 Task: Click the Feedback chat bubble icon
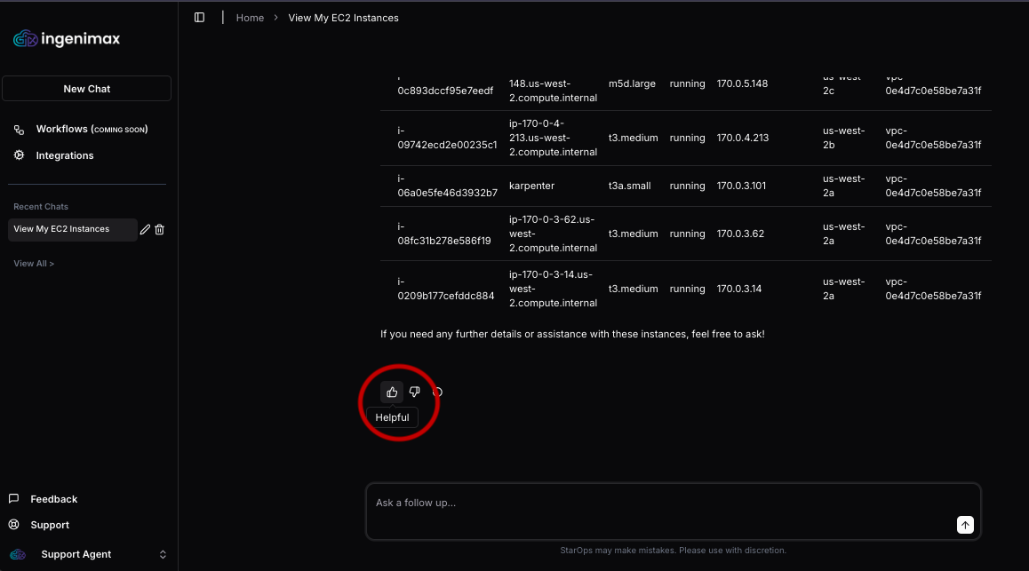click(14, 499)
